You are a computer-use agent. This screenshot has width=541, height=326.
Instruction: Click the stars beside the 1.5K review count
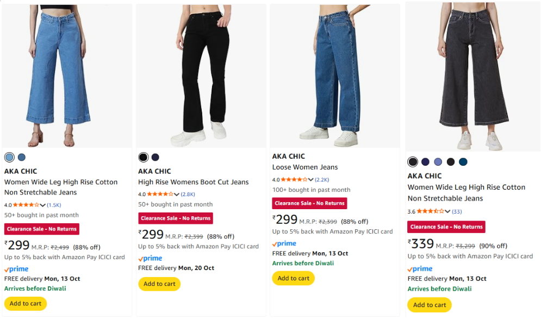tap(26, 205)
